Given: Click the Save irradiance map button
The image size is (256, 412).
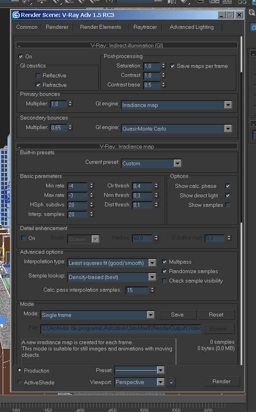Looking at the screenshot, I should pyautogui.click(x=177, y=315).
